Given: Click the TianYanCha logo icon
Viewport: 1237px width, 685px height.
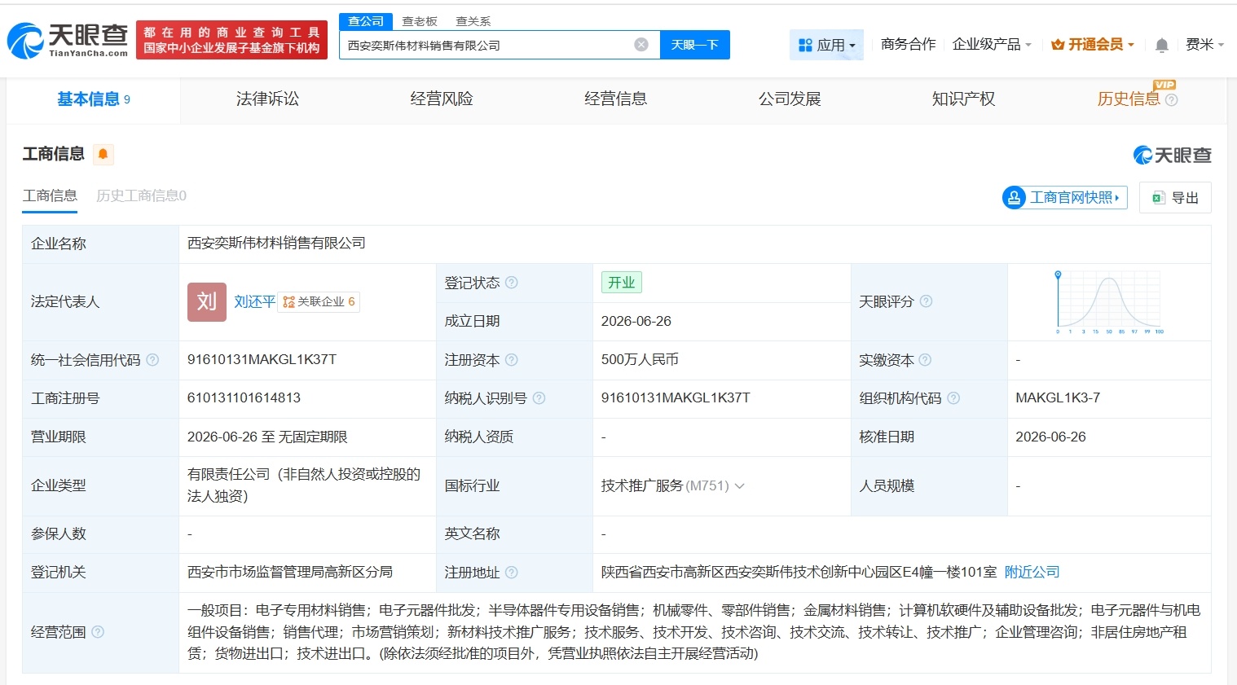Looking at the screenshot, I should 25,41.
